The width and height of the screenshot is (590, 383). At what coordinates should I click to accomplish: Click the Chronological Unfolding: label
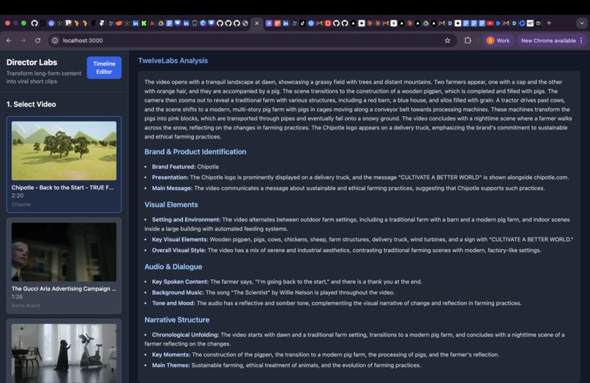(185, 335)
